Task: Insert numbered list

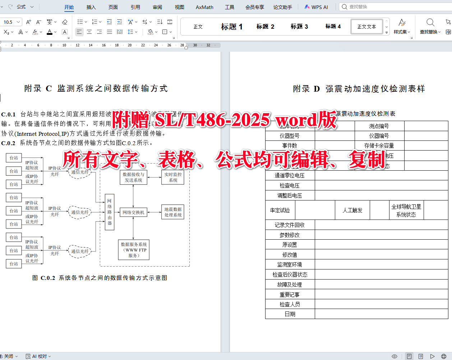Action: (x=94, y=22)
